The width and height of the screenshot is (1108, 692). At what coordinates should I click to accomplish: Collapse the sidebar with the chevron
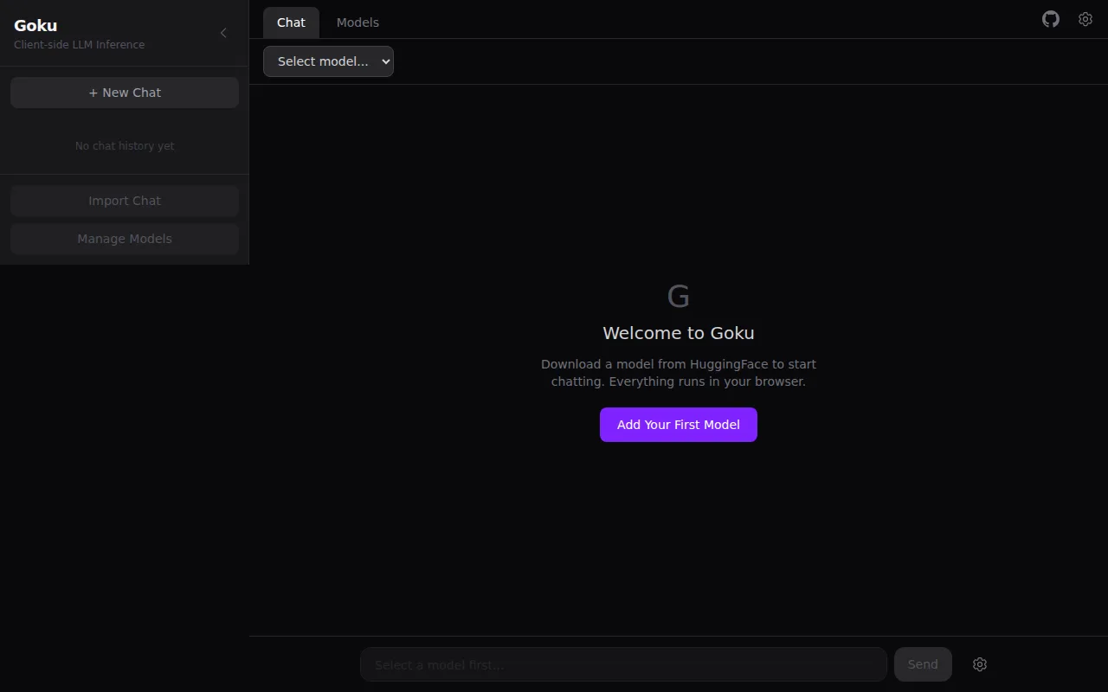click(223, 33)
